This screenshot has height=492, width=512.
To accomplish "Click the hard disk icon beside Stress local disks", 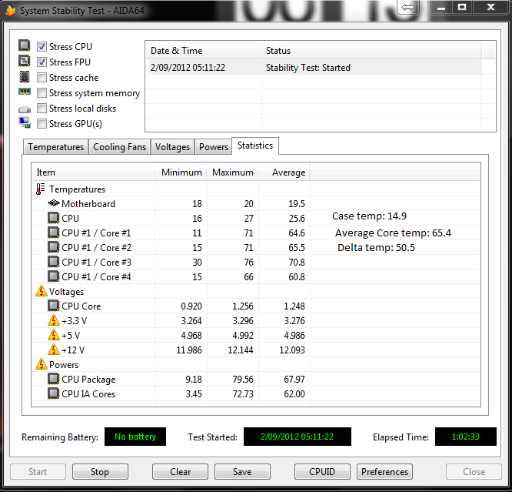I will coord(25,109).
